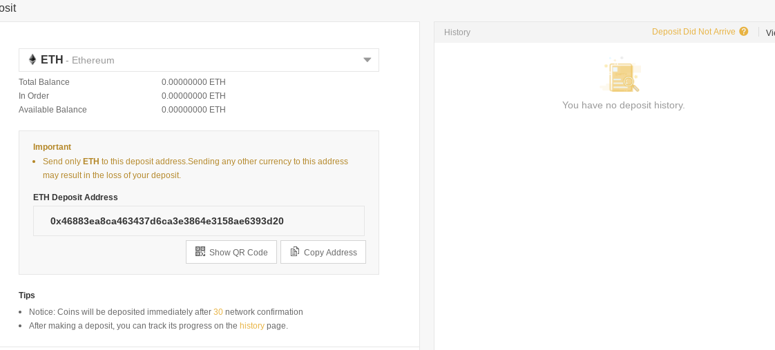Click the no deposit history message
The width and height of the screenshot is (775, 350).
(x=623, y=106)
